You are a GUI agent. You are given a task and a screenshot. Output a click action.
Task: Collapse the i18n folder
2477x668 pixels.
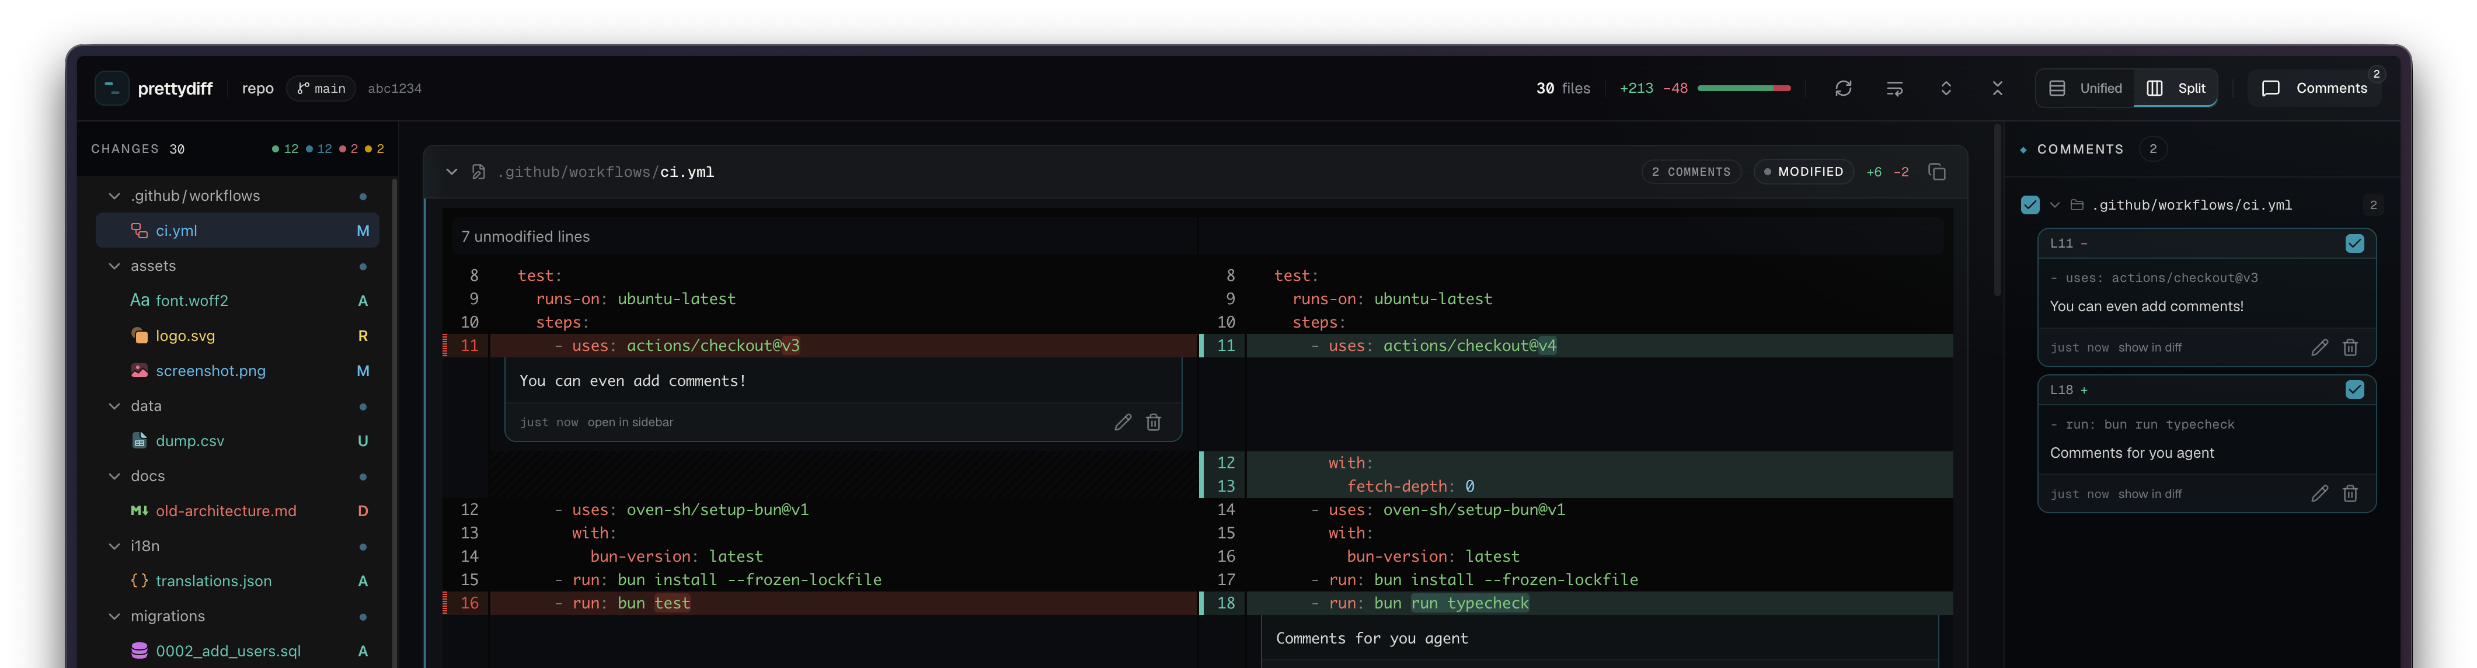point(114,546)
